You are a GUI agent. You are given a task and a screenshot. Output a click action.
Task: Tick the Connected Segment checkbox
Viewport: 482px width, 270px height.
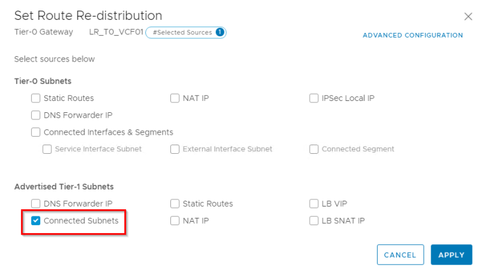point(314,149)
